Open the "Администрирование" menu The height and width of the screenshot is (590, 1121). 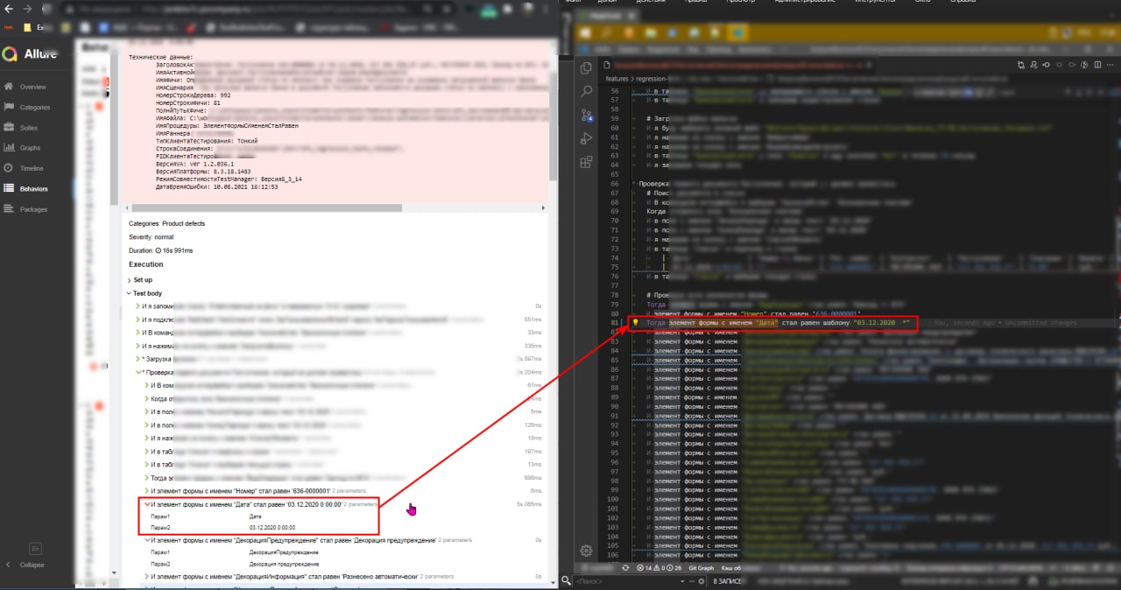[x=803, y=2]
